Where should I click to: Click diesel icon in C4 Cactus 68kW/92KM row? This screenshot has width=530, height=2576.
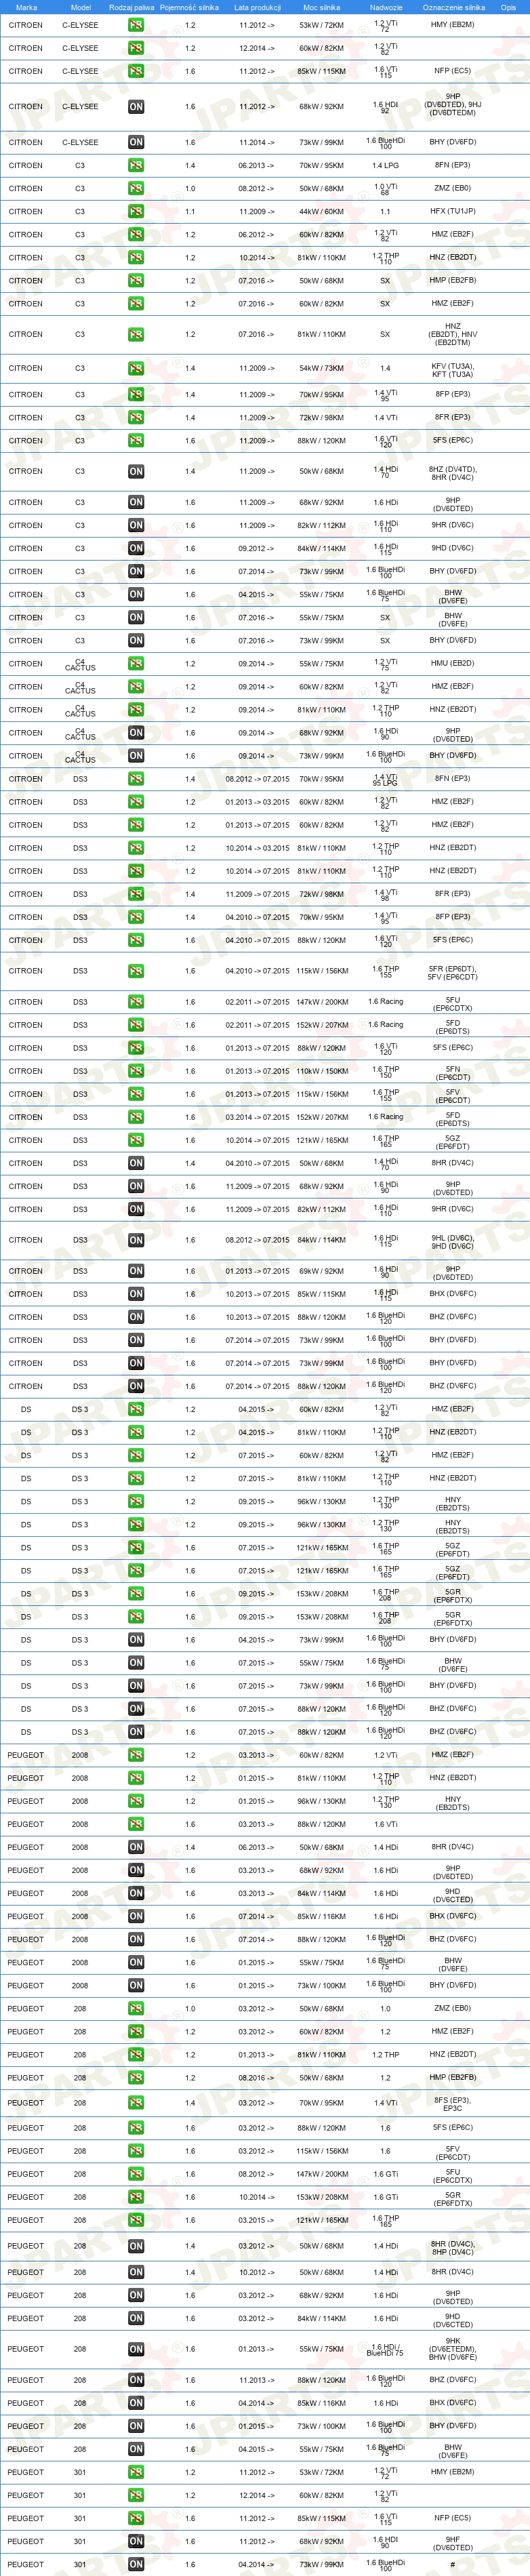[x=136, y=733]
